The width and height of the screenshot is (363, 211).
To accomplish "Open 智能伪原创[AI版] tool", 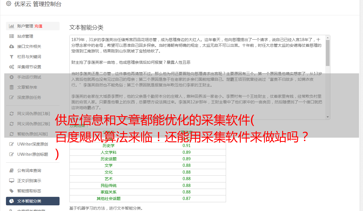I will tap(33, 134).
